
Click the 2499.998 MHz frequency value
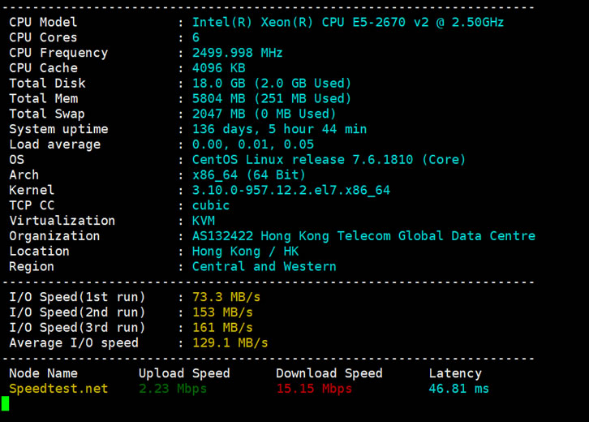[x=237, y=53]
